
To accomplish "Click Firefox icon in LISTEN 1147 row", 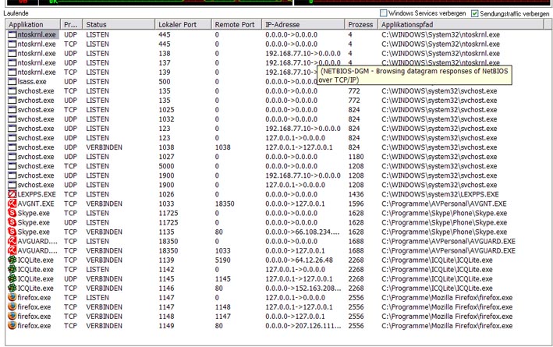I will click(x=12, y=298).
